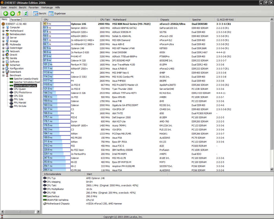The image size is (274, 219).
Task: Click the Konfiguration icon in tree
Action: click(7, 68)
